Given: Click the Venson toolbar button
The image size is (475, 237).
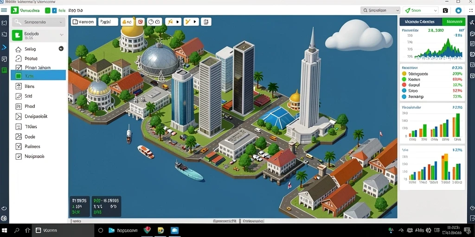Looking at the screenshot, I should (83, 22).
